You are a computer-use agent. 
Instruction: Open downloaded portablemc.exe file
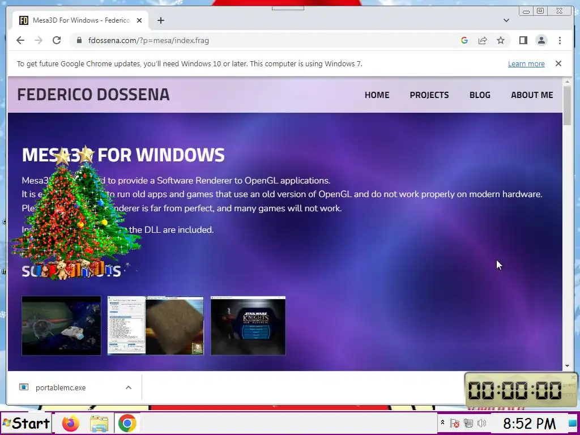tap(61, 387)
